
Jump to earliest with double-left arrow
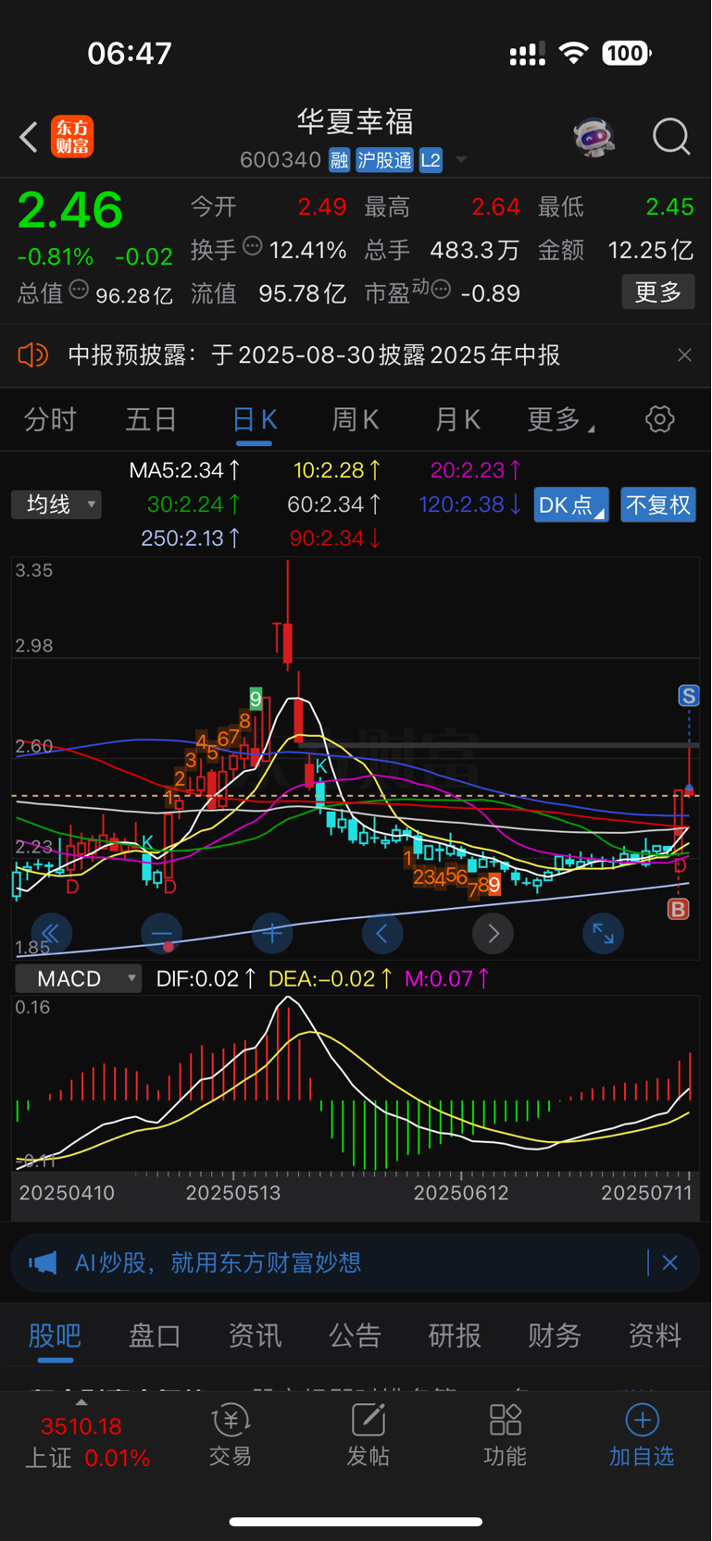52,934
